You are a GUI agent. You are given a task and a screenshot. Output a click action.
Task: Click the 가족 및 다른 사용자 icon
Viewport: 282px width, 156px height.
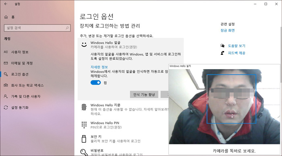(6, 96)
